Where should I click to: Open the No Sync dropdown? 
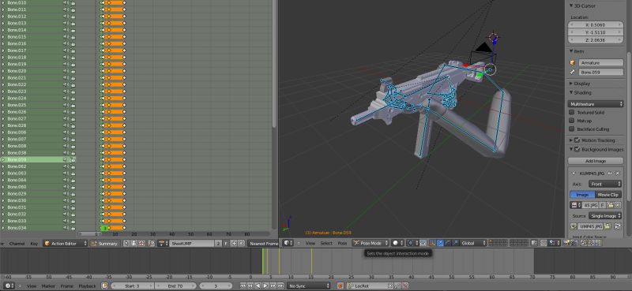click(309, 285)
